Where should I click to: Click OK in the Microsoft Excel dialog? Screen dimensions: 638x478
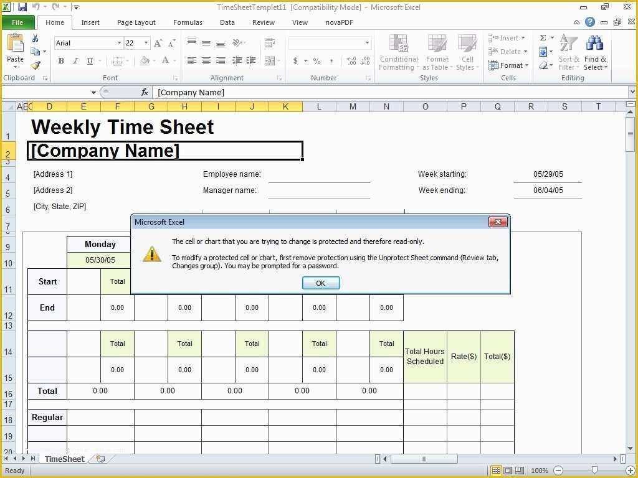(x=321, y=283)
